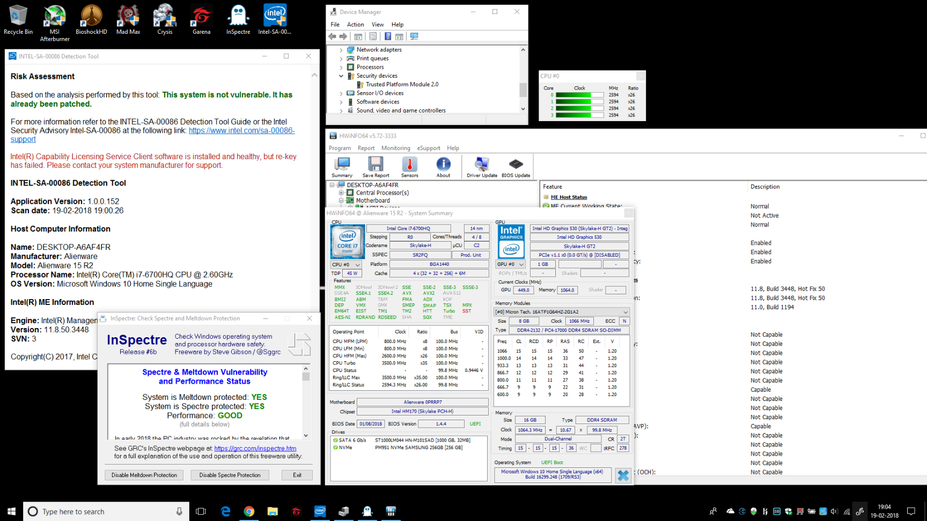Expand Network adapters in Device Manager
927x521 pixels.
coord(341,50)
